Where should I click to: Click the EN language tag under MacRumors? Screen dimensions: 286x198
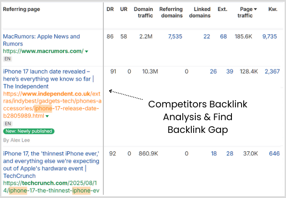(x=7, y=59)
